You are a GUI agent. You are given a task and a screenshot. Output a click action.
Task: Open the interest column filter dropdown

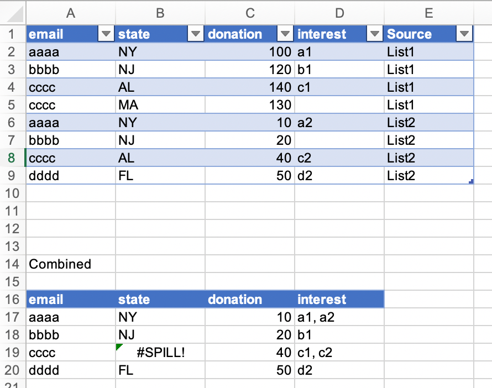tap(374, 34)
